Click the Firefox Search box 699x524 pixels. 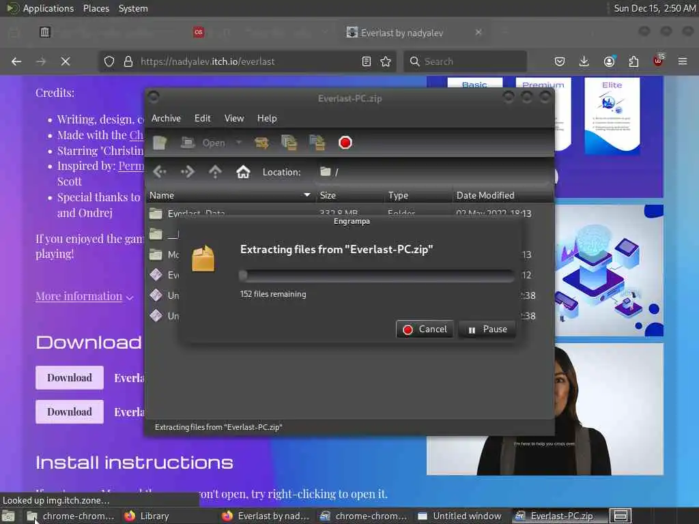point(465,61)
